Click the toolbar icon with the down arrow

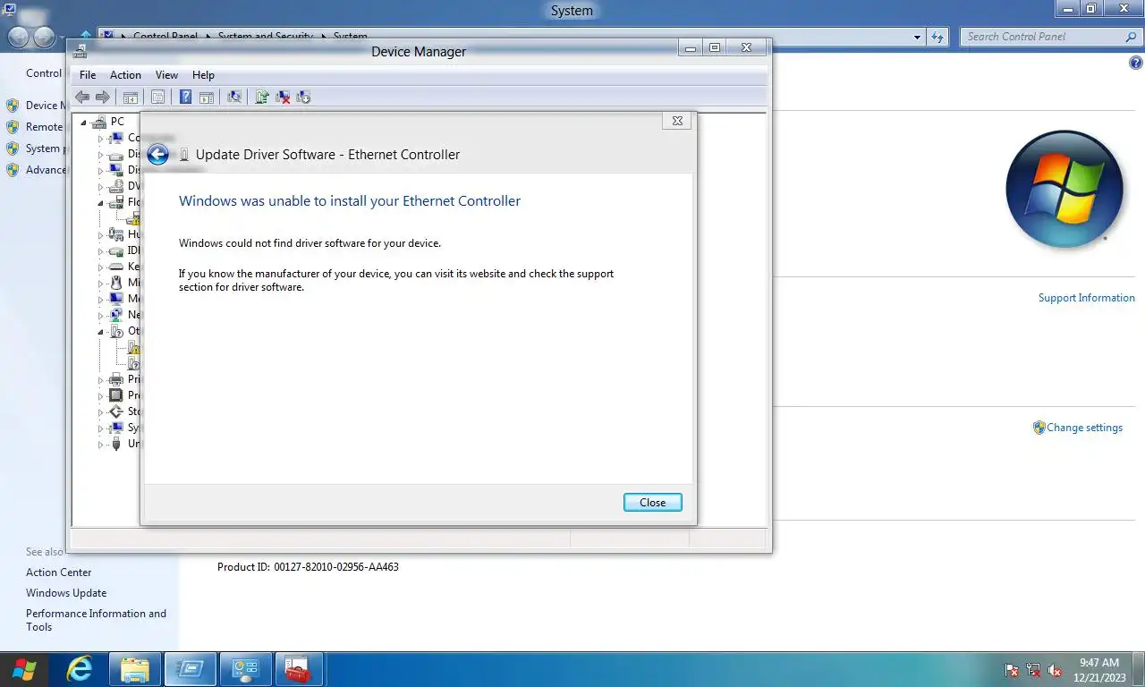(303, 98)
